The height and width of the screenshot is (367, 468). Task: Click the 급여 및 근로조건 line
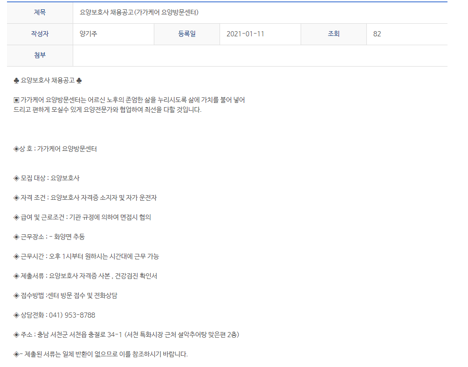click(x=83, y=217)
